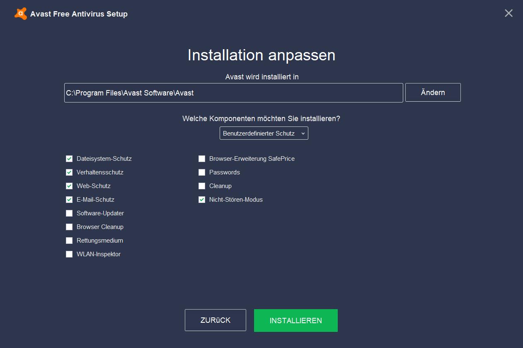Open the Benutzerdefinierter Schutz dropdown
The width and height of the screenshot is (523, 348).
pyautogui.click(x=264, y=133)
